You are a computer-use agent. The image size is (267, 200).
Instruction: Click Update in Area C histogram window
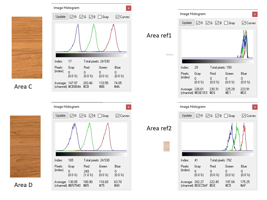pyautogui.click(x=60, y=17)
